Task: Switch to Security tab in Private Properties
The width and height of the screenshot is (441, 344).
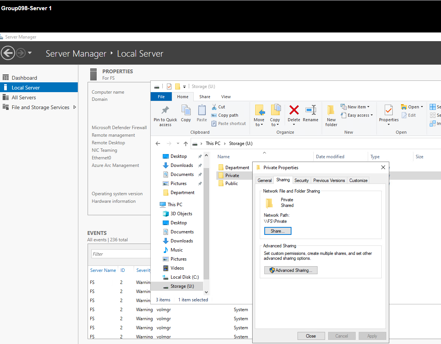Action: tap(302, 180)
